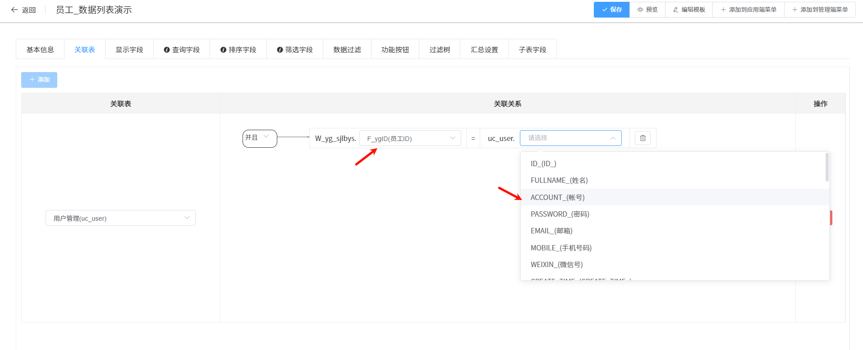Open the 显示字段 tab
The height and width of the screenshot is (350, 863).
click(129, 49)
